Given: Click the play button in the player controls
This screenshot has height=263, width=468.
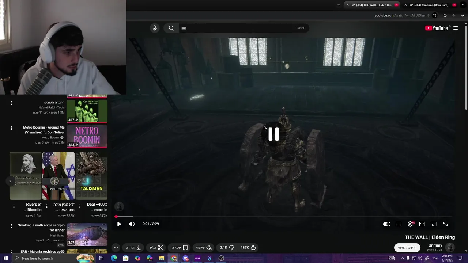Looking at the screenshot, I should coord(119,224).
